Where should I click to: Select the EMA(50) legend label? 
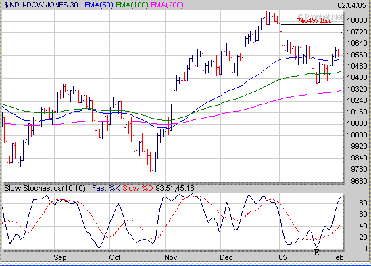click(x=99, y=5)
